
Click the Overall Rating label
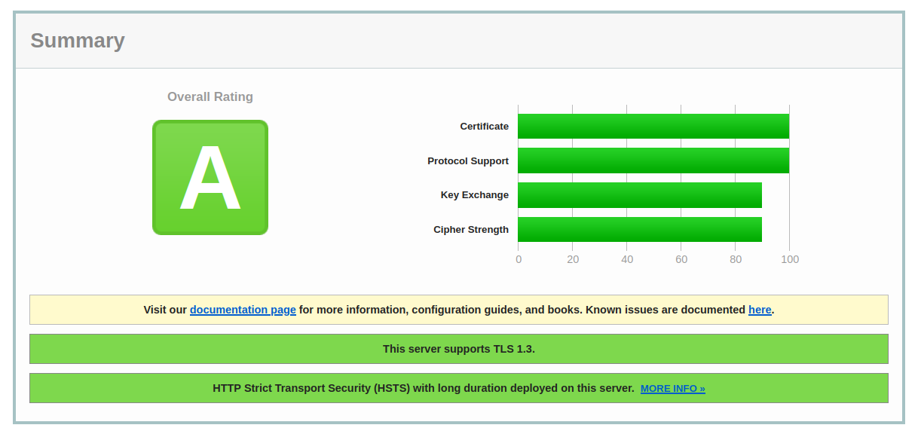point(210,96)
